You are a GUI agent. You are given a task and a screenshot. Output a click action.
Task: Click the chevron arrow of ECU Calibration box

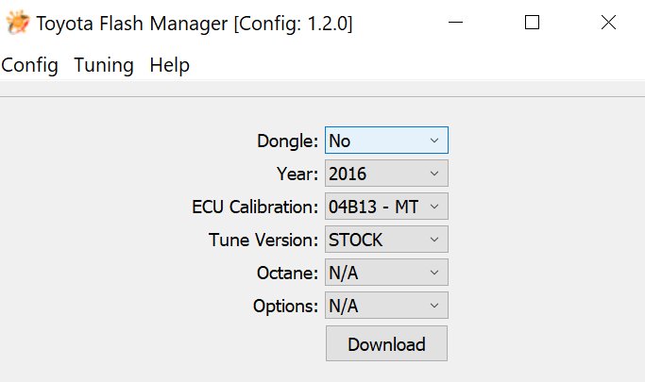point(434,207)
